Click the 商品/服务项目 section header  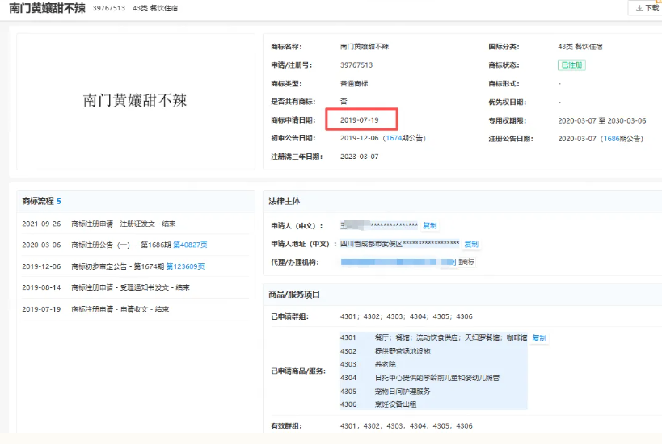click(x=294, y=295)
